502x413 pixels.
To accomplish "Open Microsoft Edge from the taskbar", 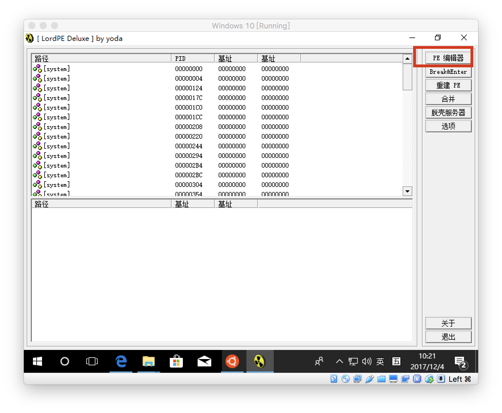I will pos(121,361).
